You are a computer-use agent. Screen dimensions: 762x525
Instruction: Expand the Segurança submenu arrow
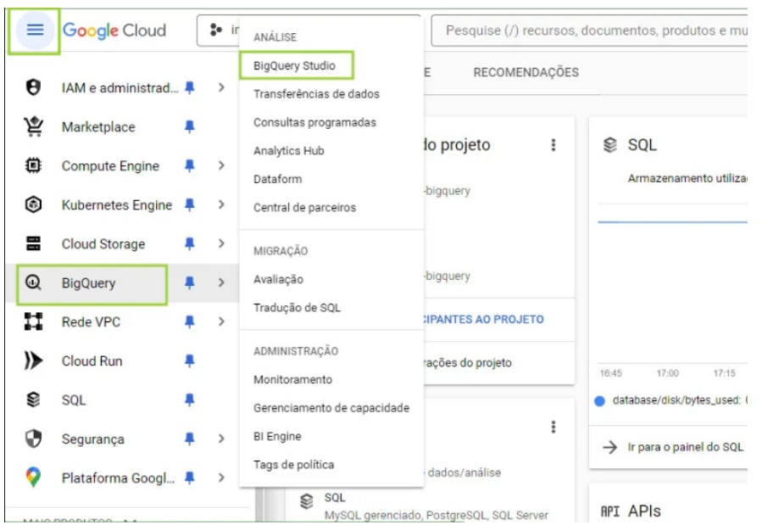(x=221, y=438)
